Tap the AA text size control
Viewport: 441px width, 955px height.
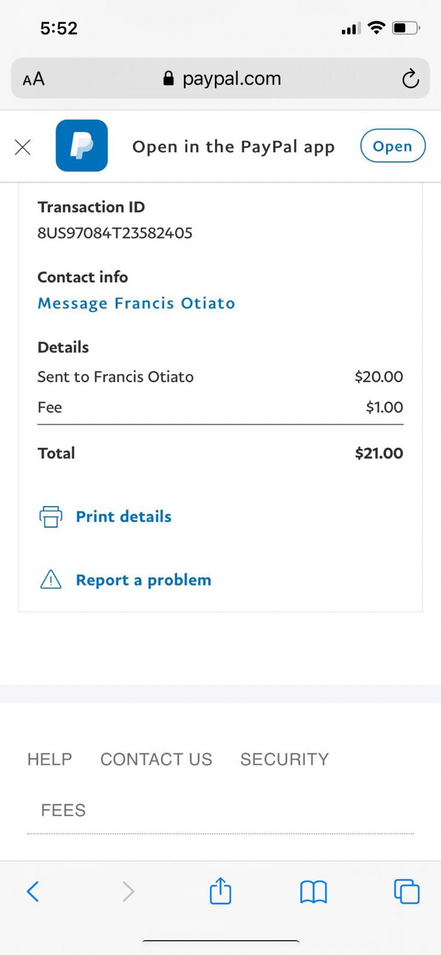click(33, 79)
